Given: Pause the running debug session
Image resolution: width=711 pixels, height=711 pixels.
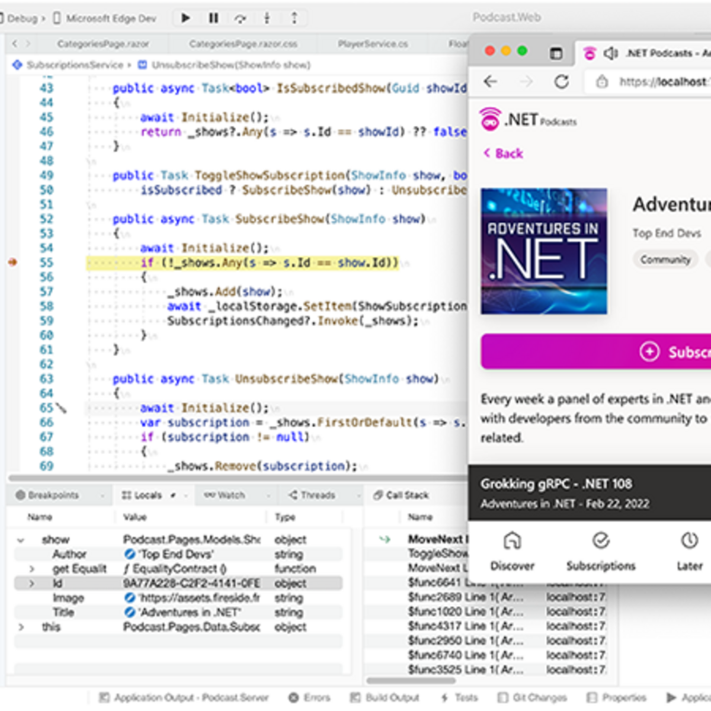Looking at the screenshot, I should click(x=213, y=18).
